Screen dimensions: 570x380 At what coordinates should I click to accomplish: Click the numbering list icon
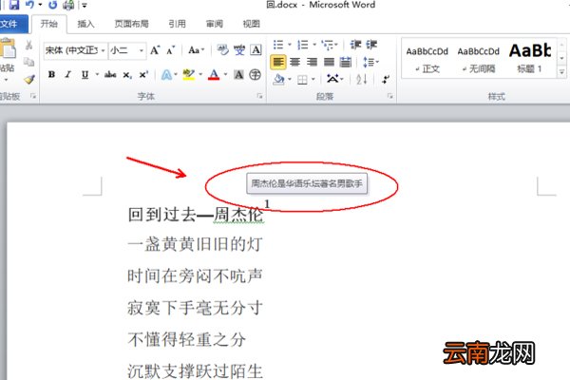[303, 45]
